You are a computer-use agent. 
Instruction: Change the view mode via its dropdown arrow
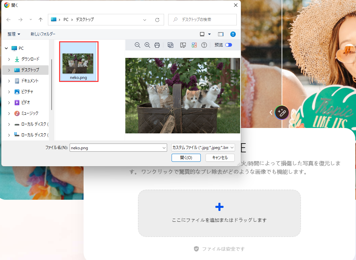(210, 34)
